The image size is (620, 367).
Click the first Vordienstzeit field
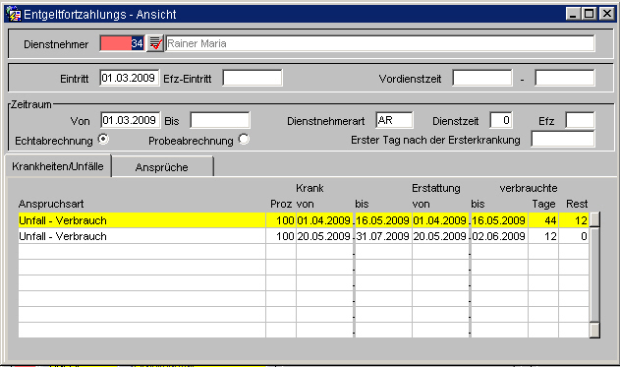point(482,78)
